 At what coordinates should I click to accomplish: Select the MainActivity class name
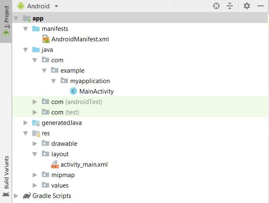pyautogui.click(x=96, y=91)
